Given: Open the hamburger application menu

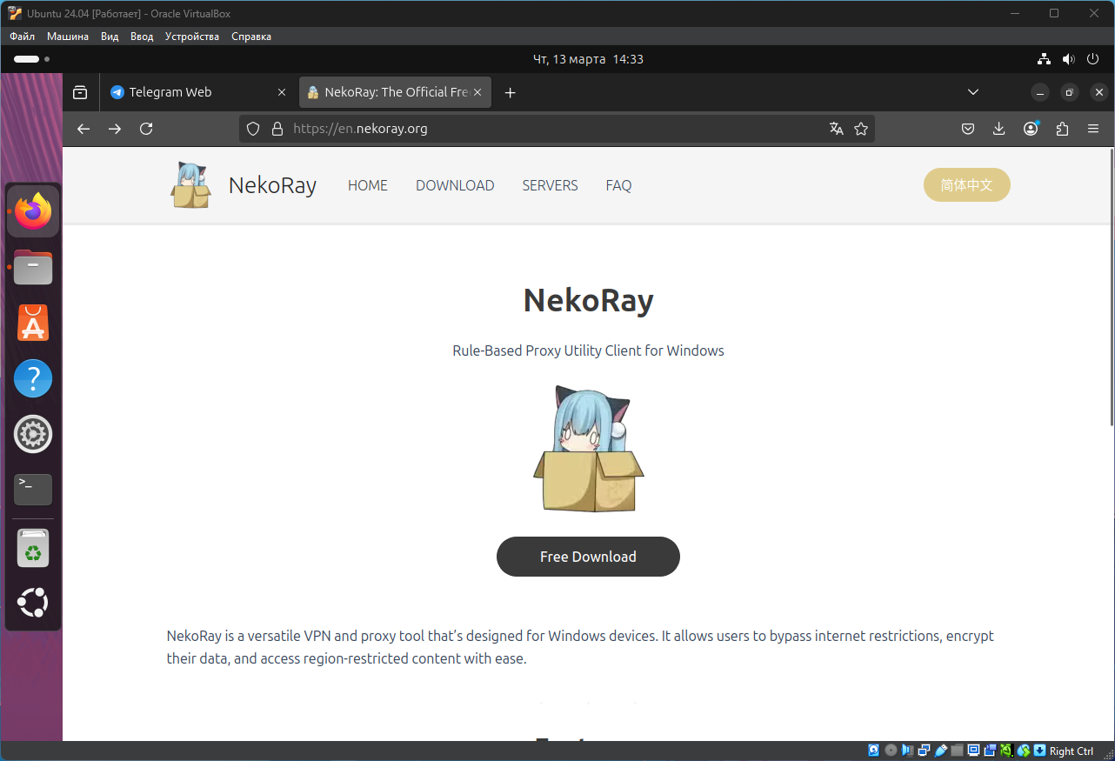Looking at the screenshot, I should click(1093, 129).
